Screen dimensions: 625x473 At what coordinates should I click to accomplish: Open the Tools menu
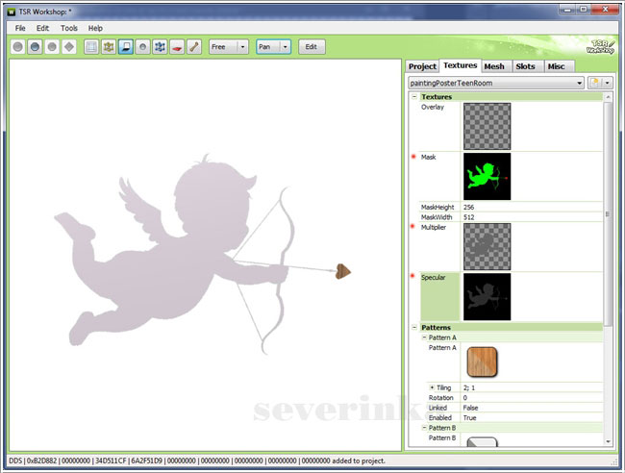[69, 28]
